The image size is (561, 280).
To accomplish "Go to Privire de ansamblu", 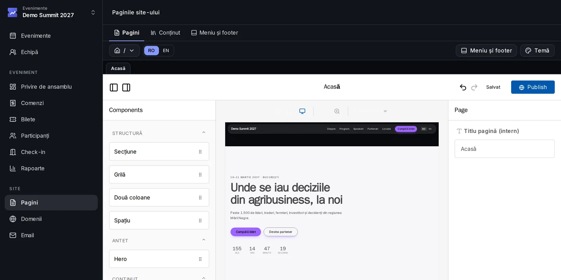I will click(x=51, y=87).
